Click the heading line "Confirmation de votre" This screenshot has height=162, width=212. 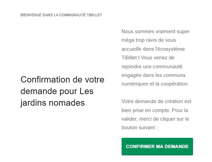click(x=62, y=80)
